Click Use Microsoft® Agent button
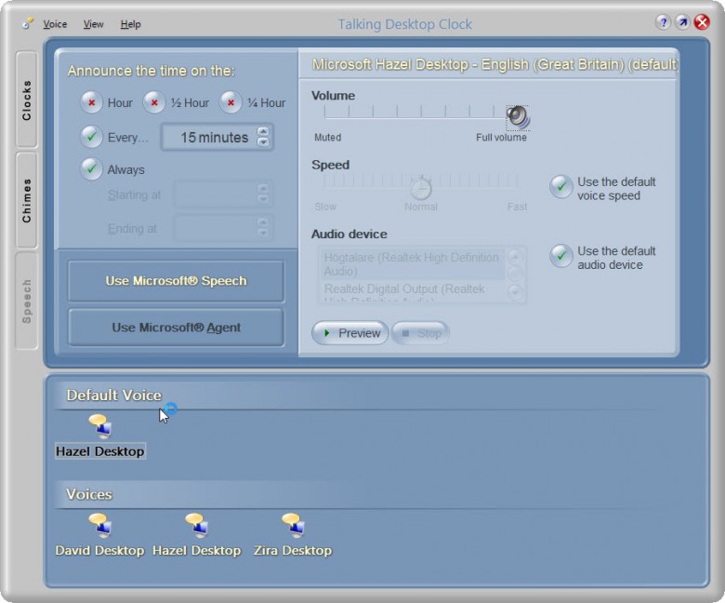The height and width of the screenshot is (603, 725). [x=177, y=328]
